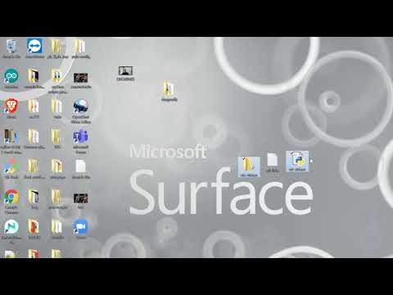Select the folder directly left of Teams

click(x=57, y=138)
